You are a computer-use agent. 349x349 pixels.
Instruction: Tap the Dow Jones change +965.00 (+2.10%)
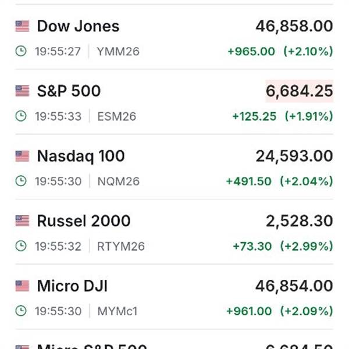280,51
